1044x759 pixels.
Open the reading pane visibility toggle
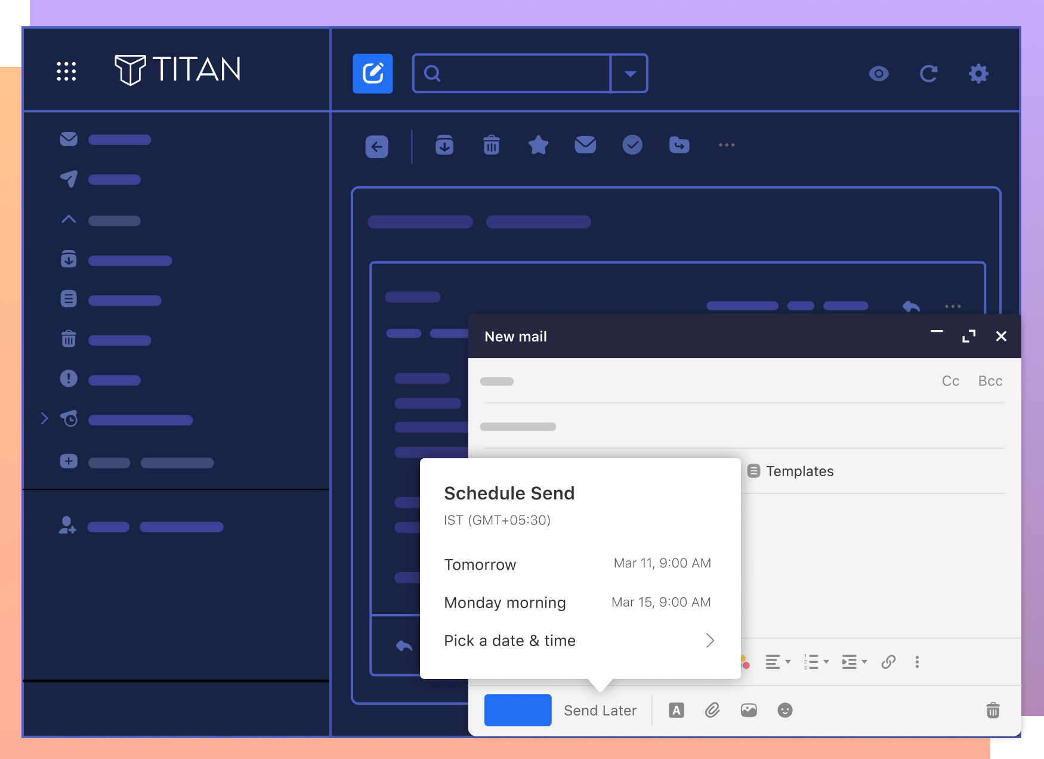pyautogui.click(x=879, y=73)
